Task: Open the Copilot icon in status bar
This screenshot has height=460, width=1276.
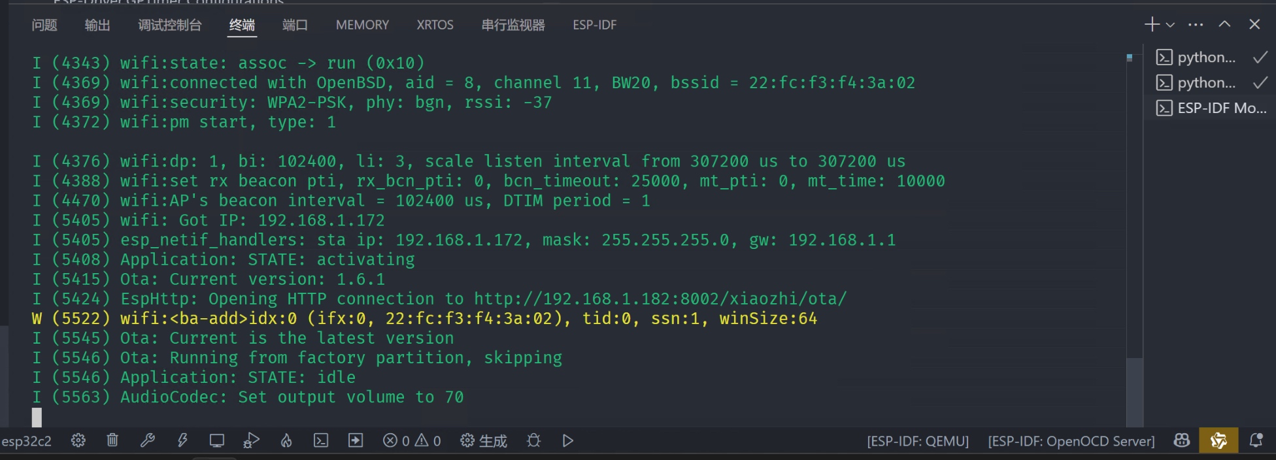Action: 1182,441
